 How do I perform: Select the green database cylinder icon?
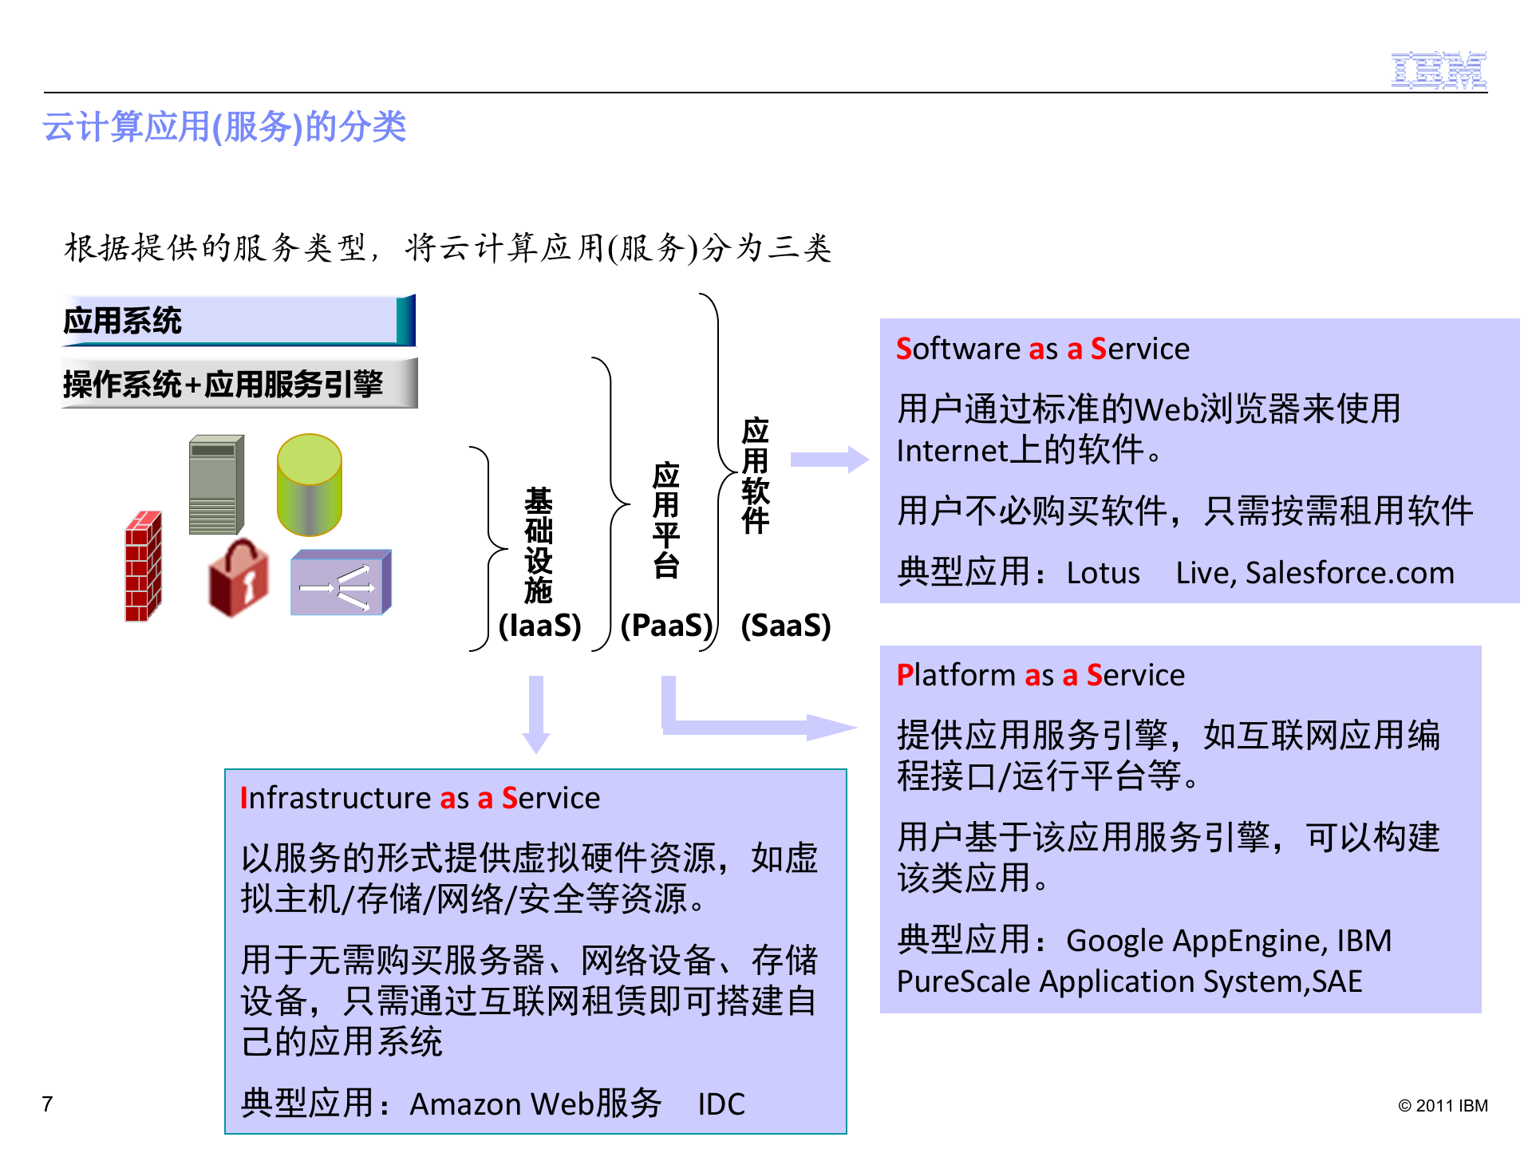click(311, 487)
